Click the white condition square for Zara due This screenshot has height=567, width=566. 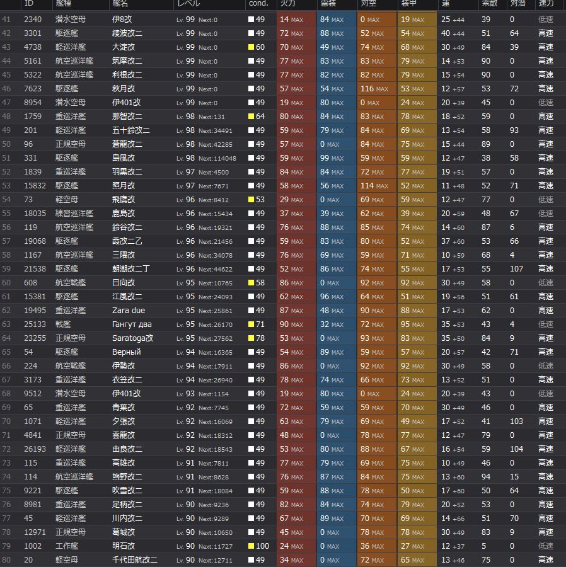coord(251,311)
